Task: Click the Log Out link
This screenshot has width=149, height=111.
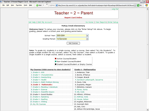Action: (x=115, y=9)
